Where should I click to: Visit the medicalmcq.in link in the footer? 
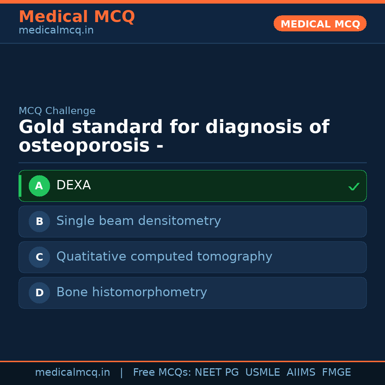(72, 372)
